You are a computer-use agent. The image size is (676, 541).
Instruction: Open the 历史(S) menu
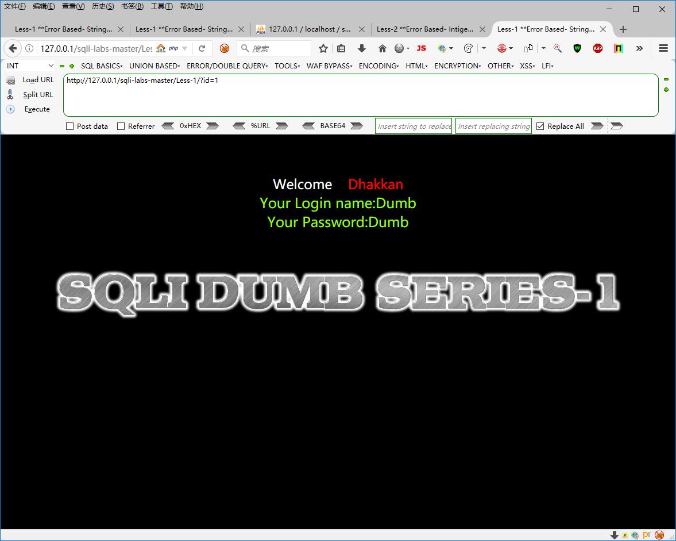pos(103,6)
